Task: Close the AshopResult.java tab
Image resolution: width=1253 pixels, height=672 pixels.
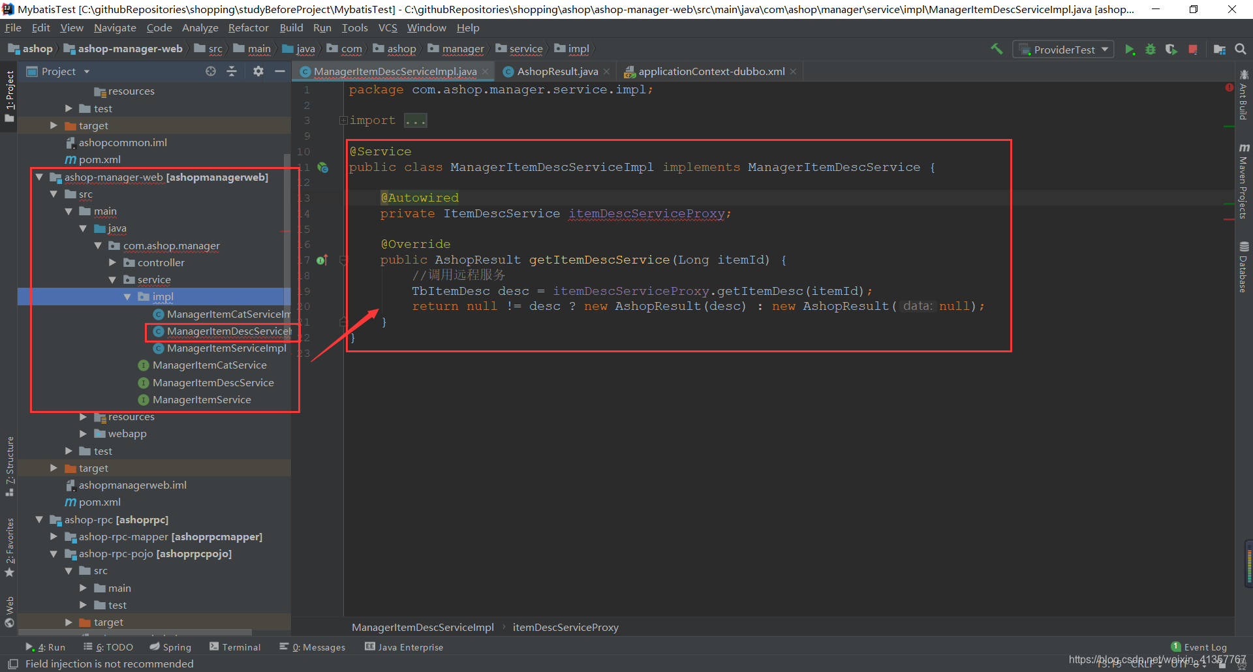Action: point(606,72)
